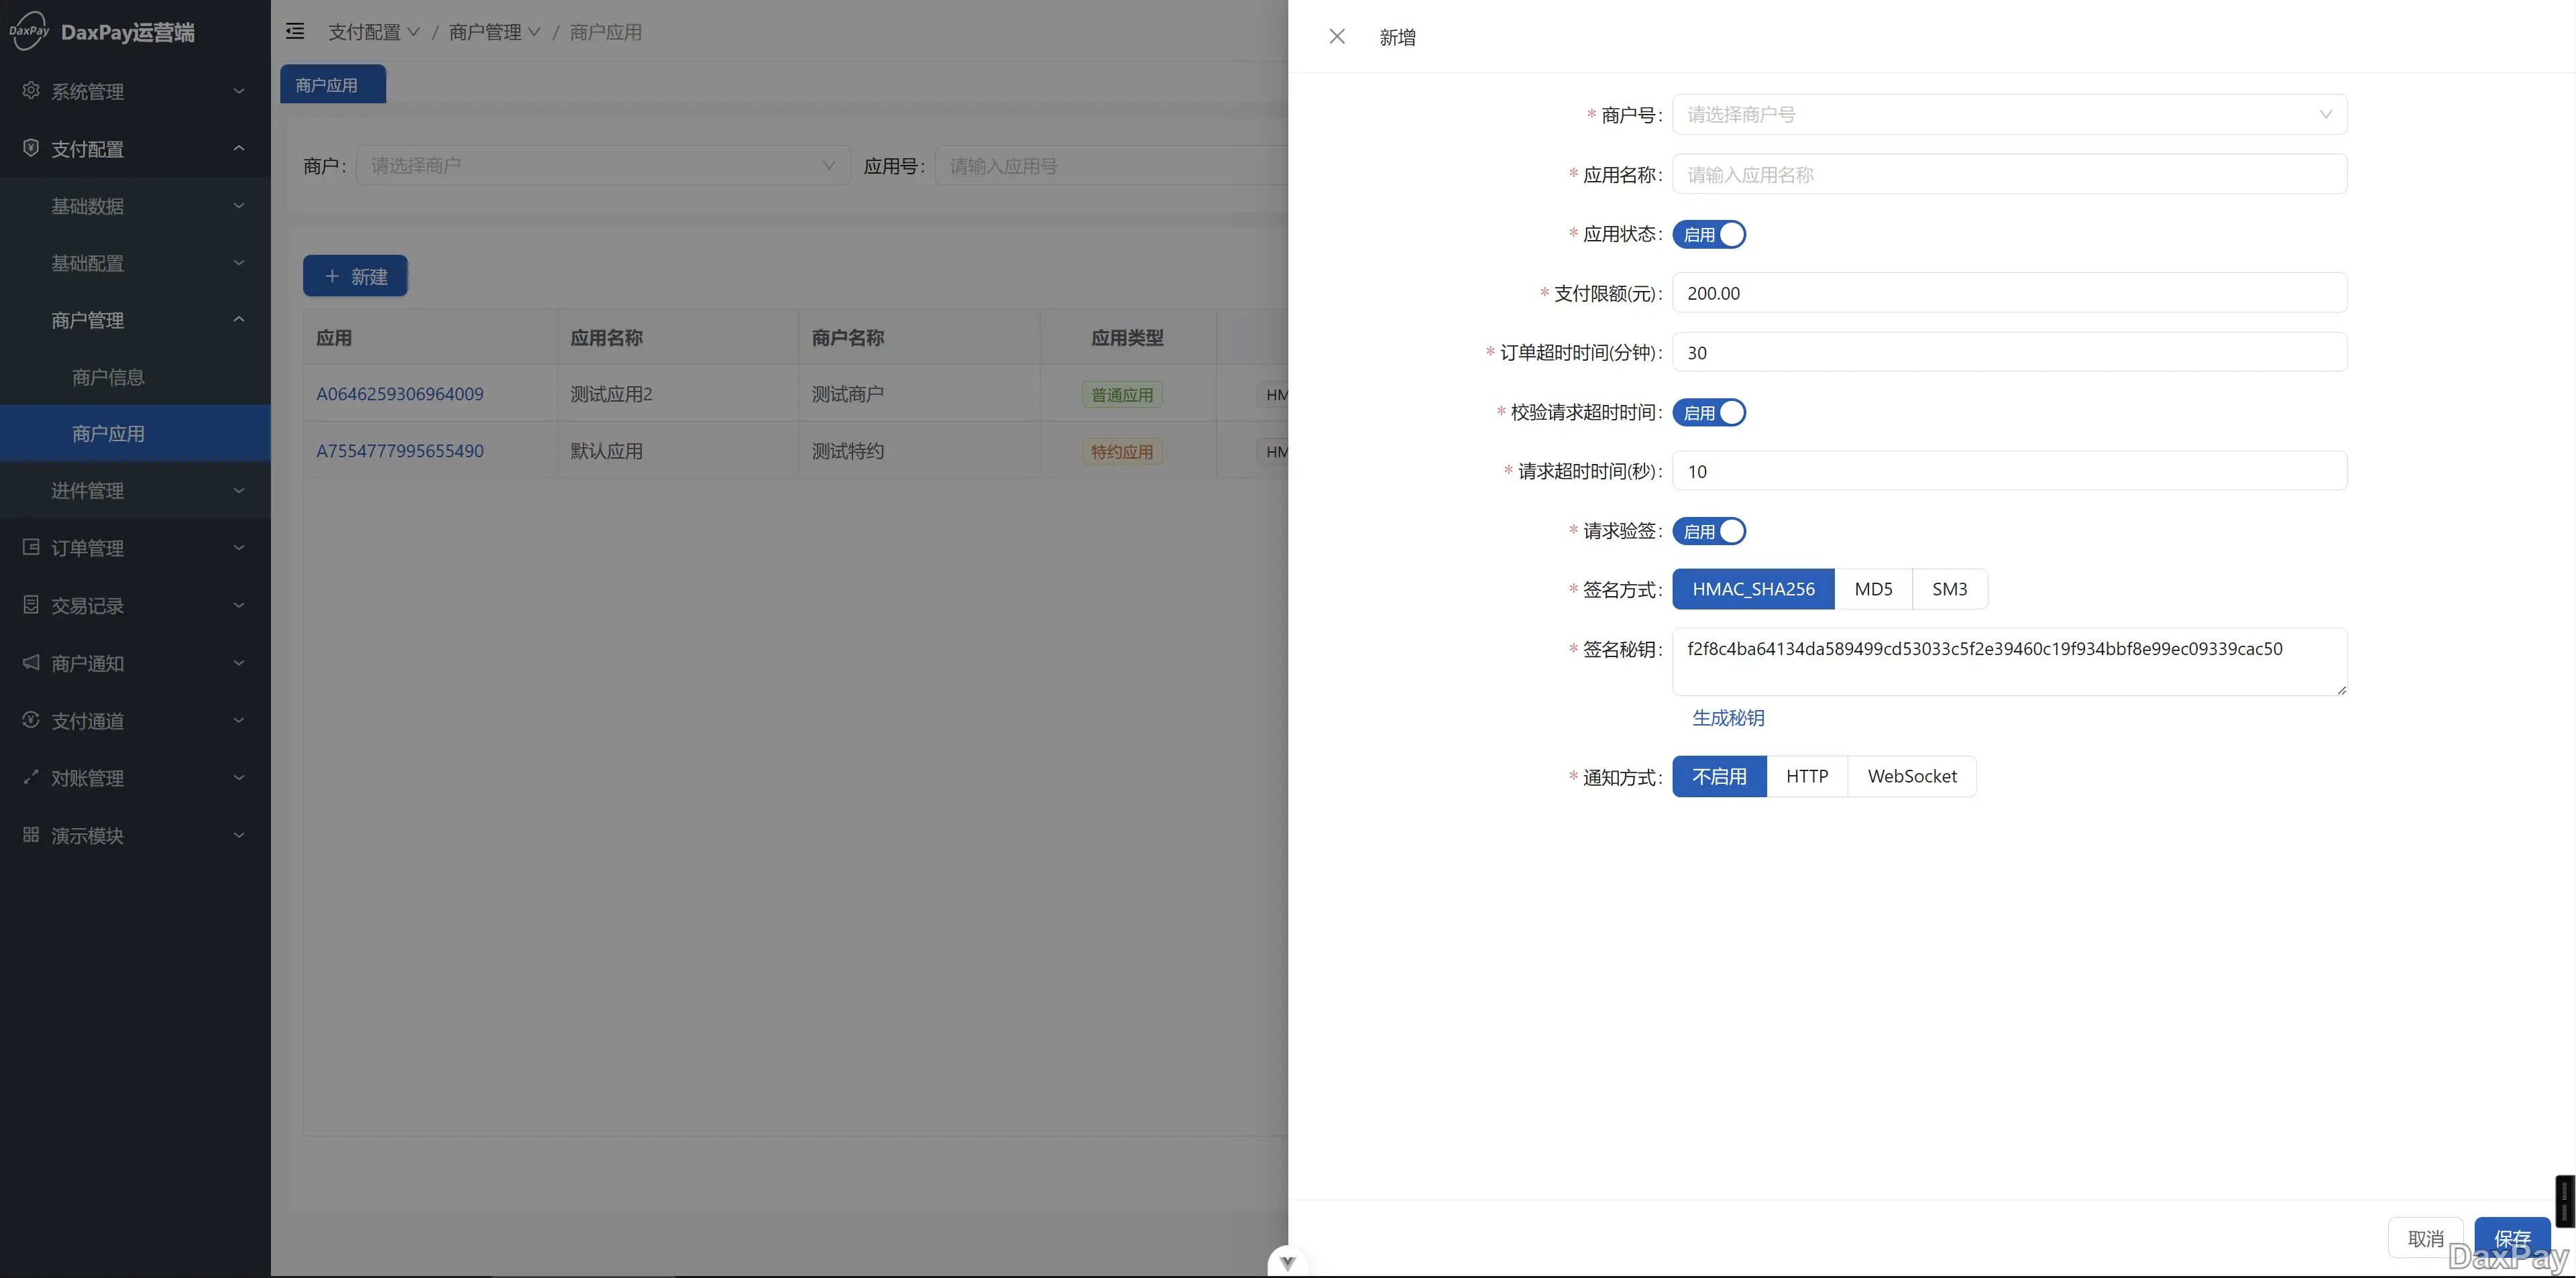Select WebSocket notification method
The height and width of the screenshot is (1278, 2576).
point(1912,776)
